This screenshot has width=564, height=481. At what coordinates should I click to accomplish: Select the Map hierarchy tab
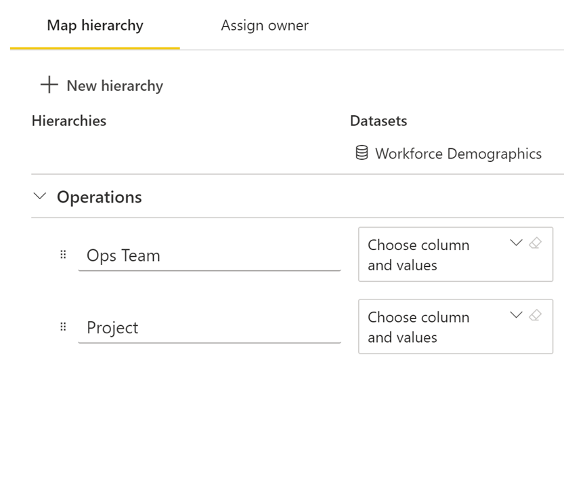(x=94, y=25)
